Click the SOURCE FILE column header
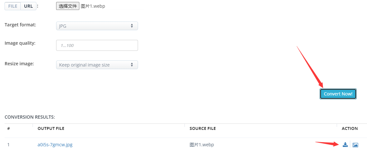This screenshot has width=367, height=154. (203, 128)
